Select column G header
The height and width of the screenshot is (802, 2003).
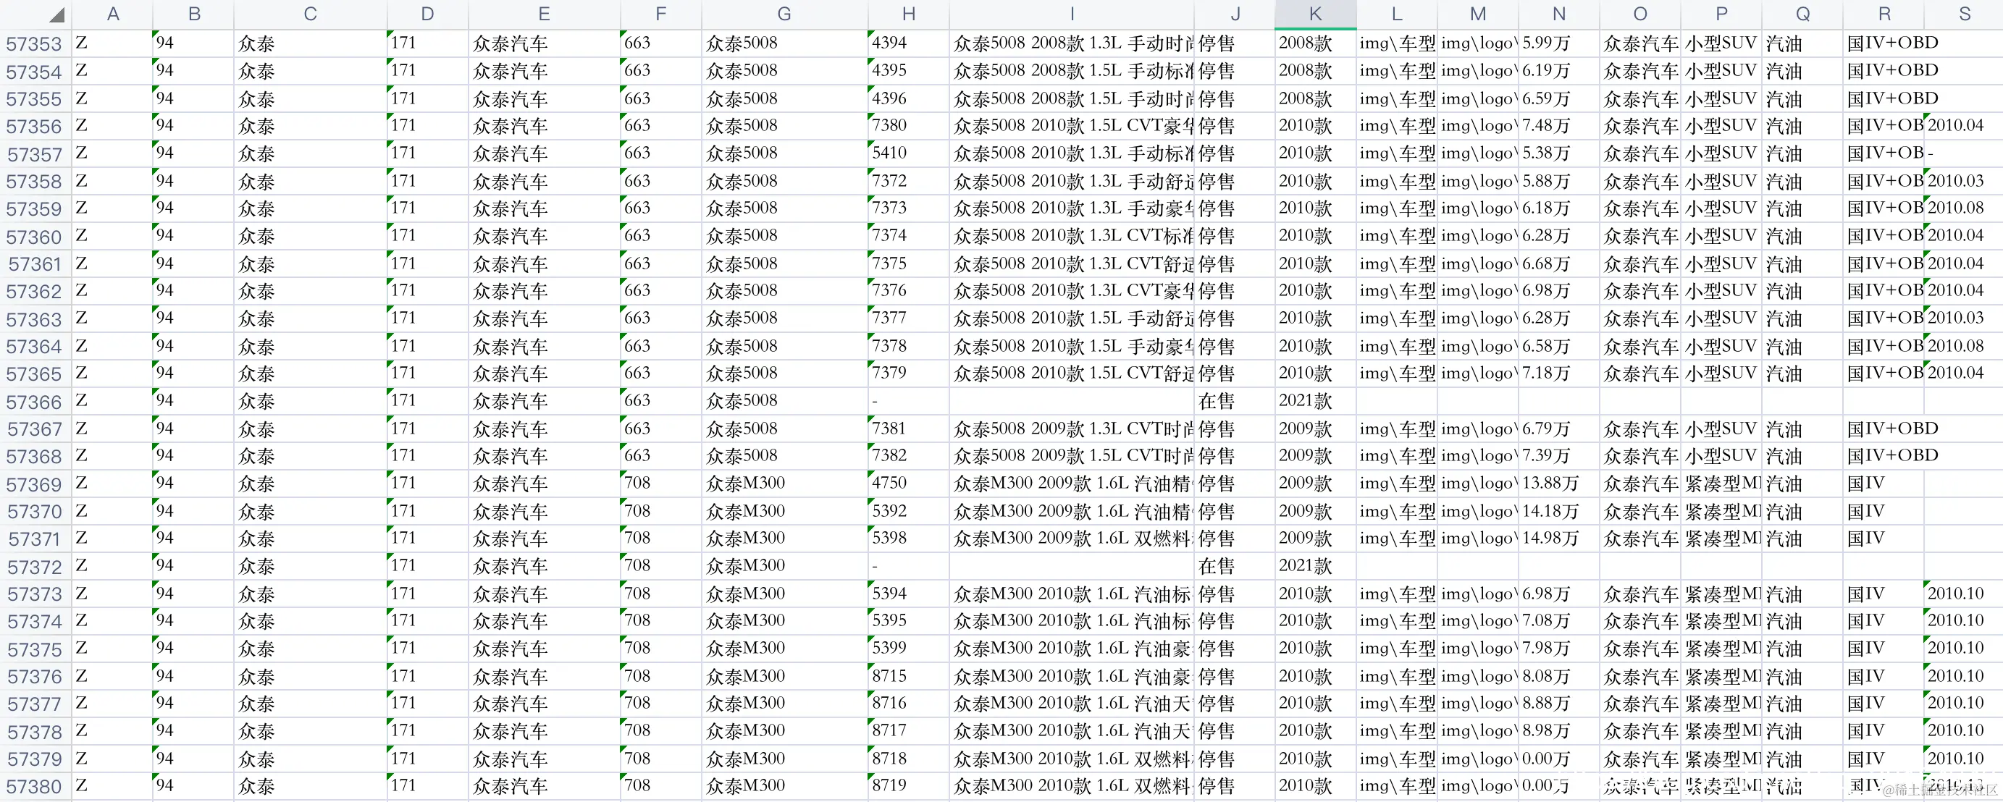coord(784,14)
